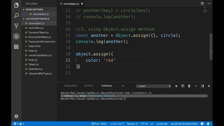Open index.html file
The height and width of the screenshot is (126, 224).
click(39, 46)
